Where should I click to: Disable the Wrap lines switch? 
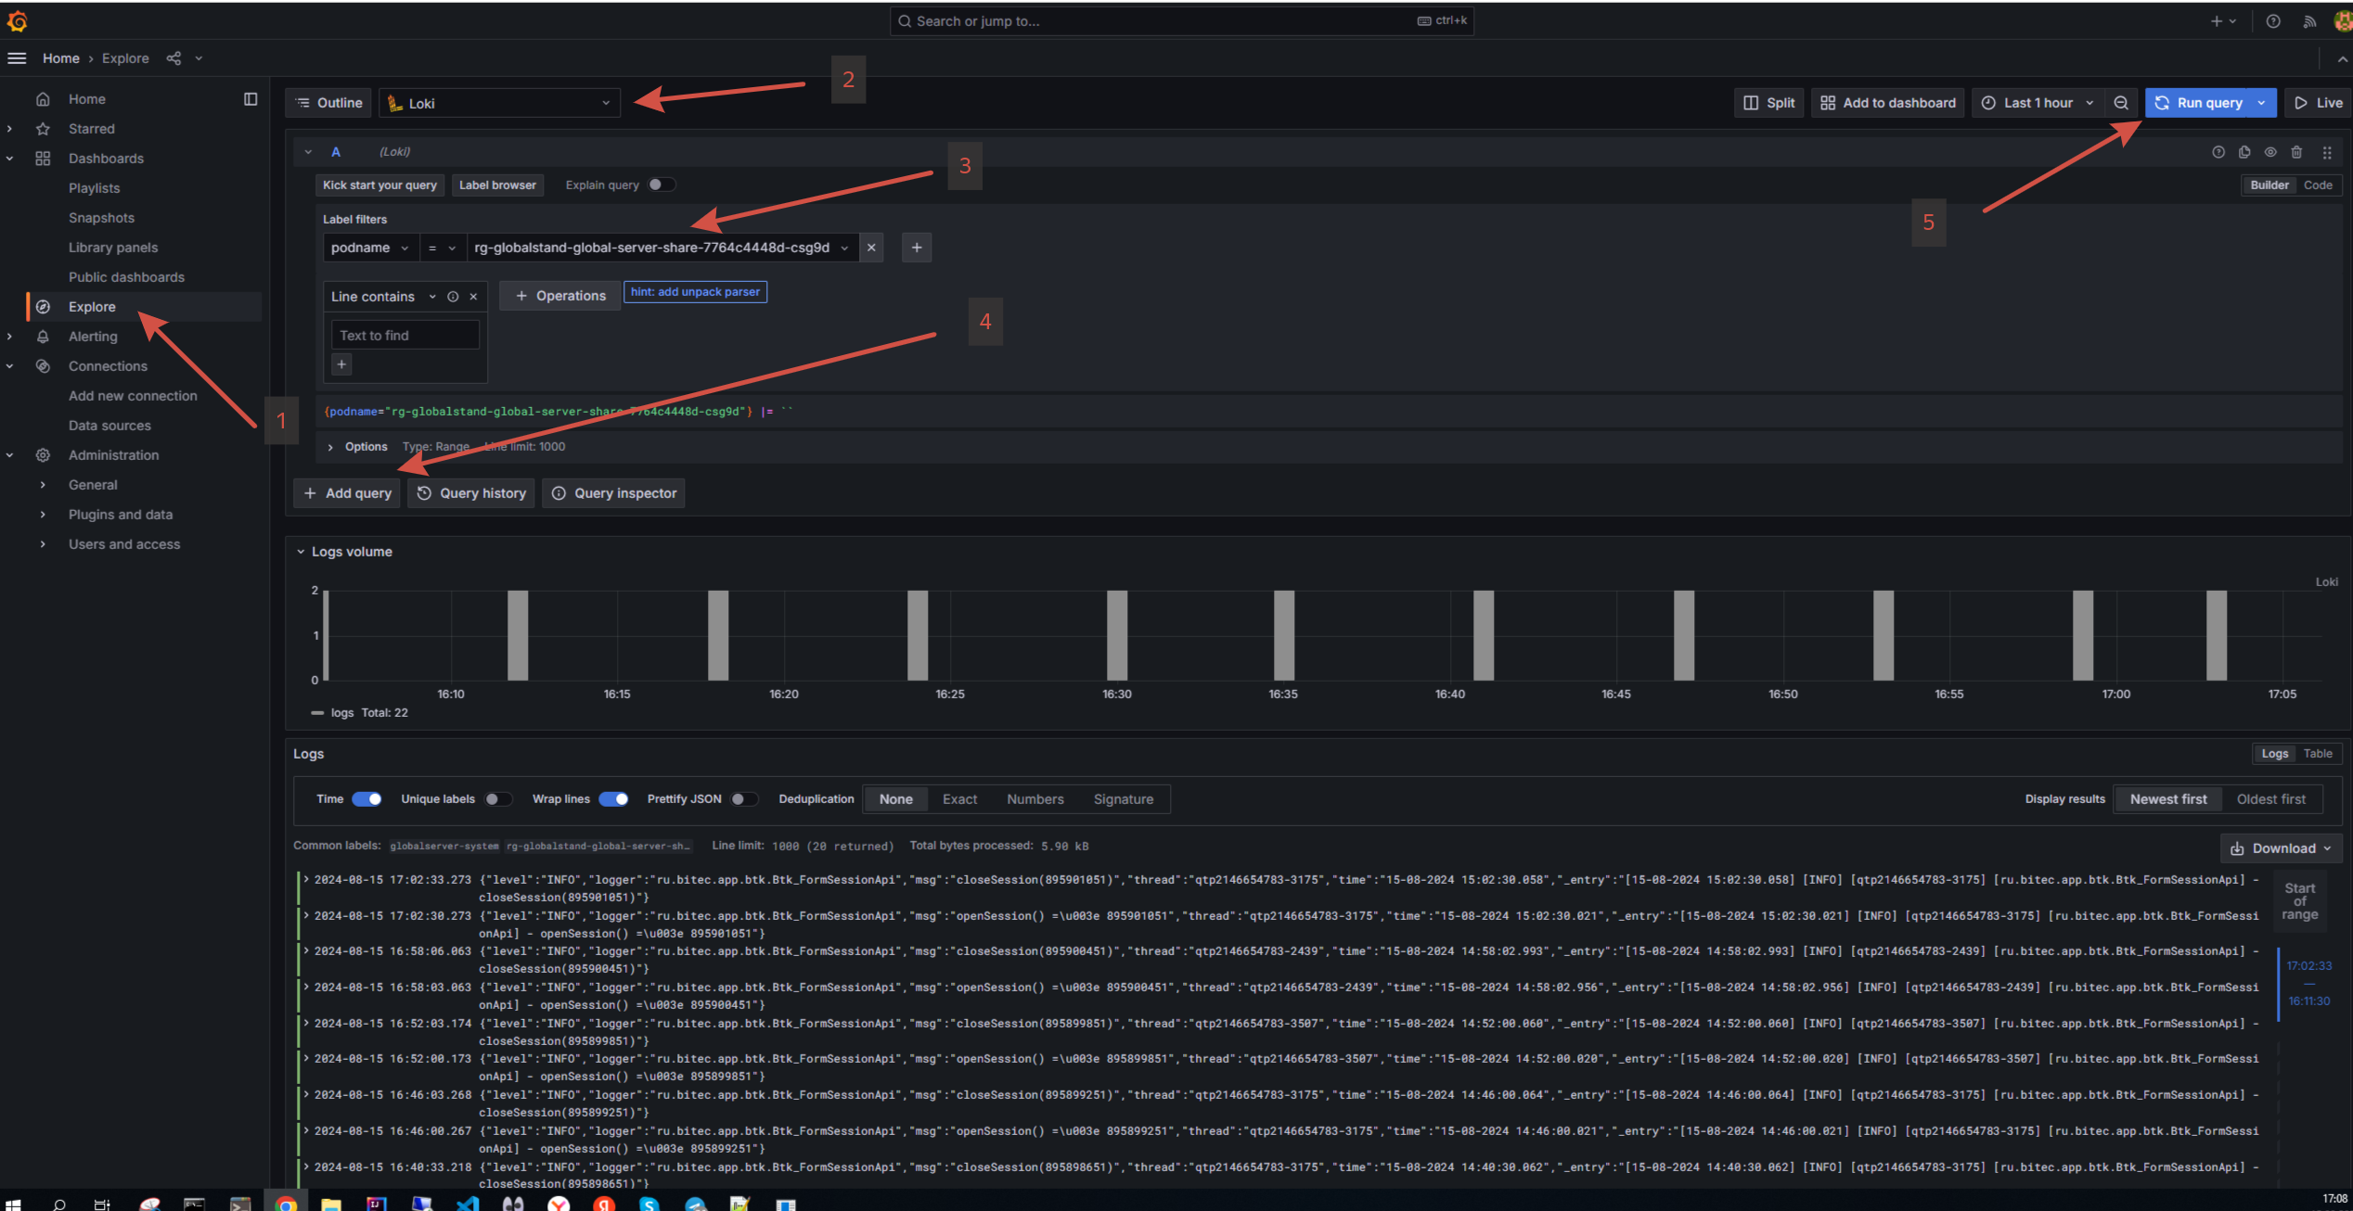(x=613, y=799)
